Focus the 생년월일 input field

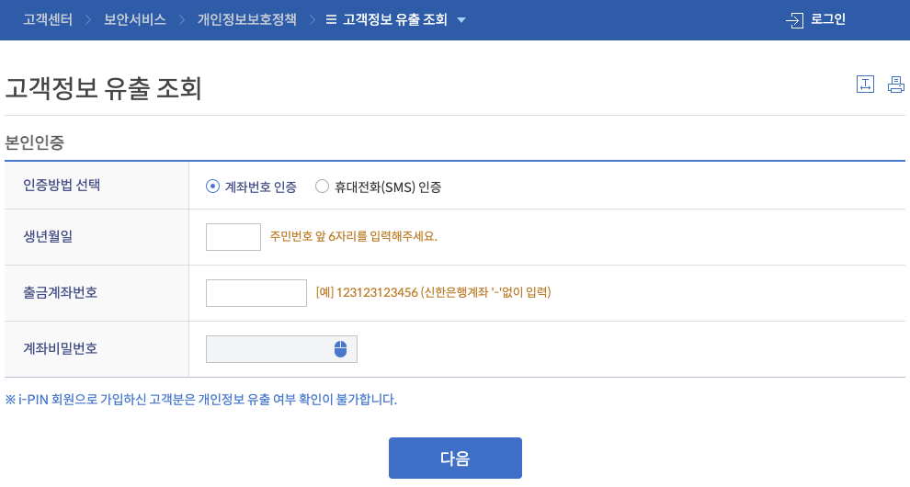(233, 237)
